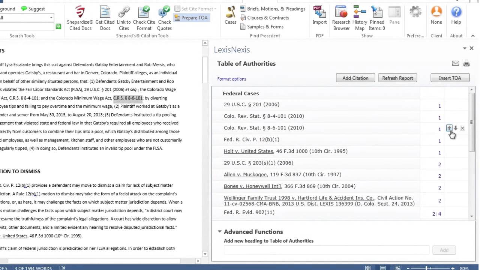The height and width of the screenshot is (270, 480).
Task: Move Colo. Rev. Stat. § 8-6-101 citation up
Action: pyautogui.click(x=449, y=128)
